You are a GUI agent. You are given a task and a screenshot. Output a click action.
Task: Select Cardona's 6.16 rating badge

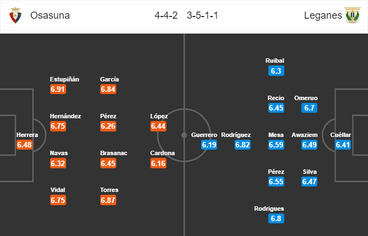coord(159,163)
